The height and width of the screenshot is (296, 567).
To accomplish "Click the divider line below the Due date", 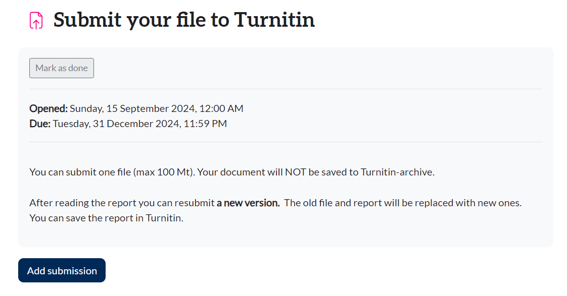I will [286, 142].
